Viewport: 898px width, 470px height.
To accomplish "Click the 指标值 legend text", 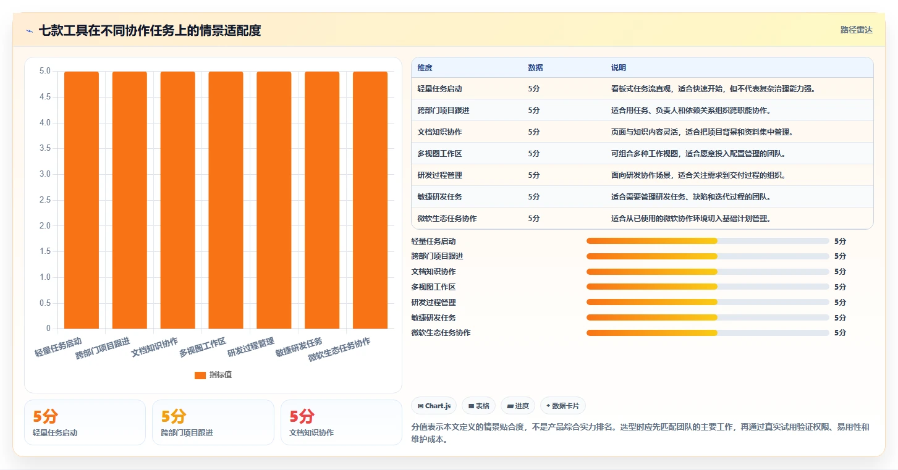I will pos(221,375).
